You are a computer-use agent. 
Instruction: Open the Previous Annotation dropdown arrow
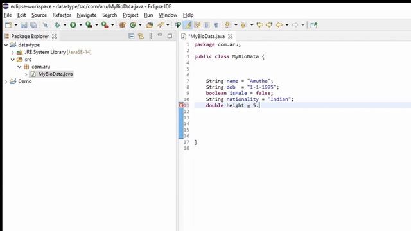[252, 25]
